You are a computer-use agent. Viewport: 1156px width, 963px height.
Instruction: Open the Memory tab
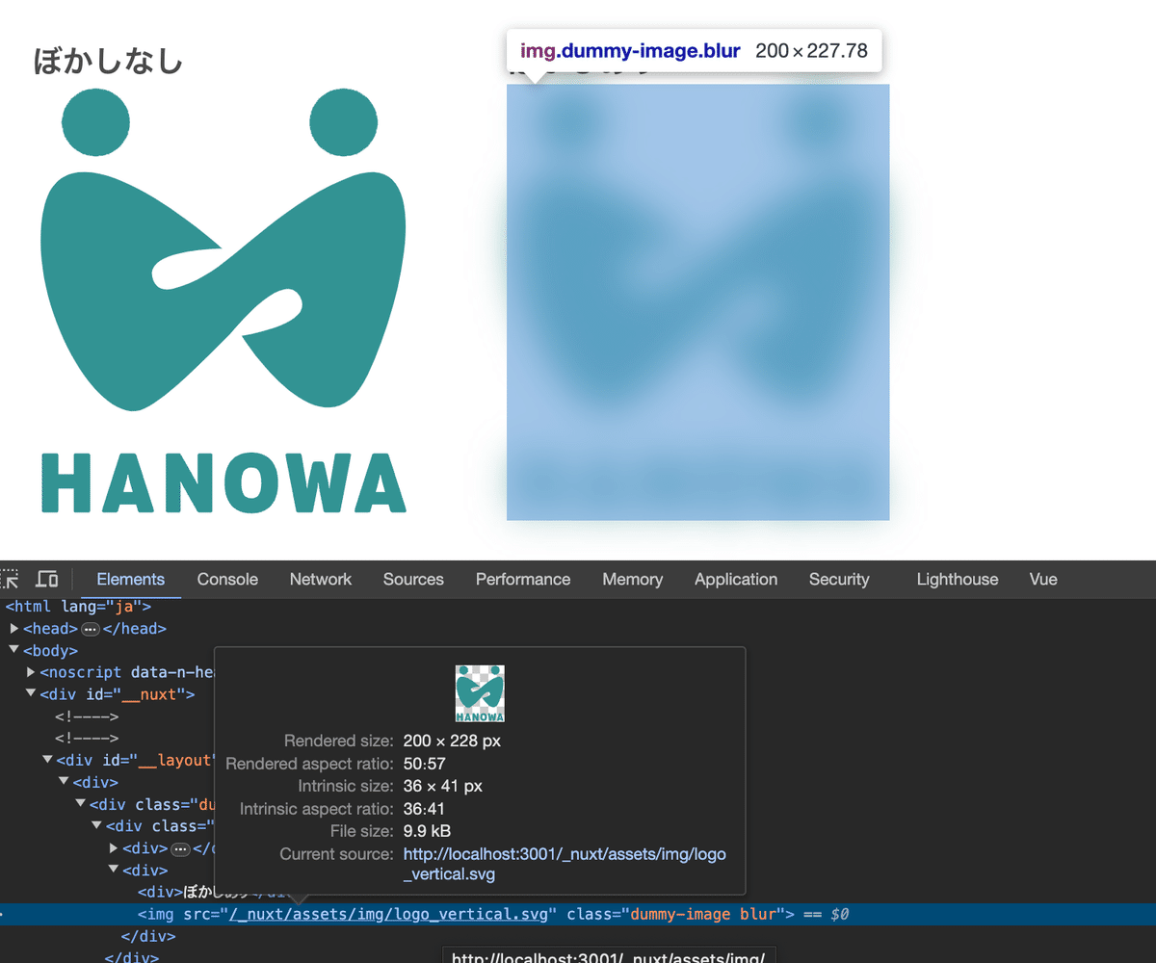tap(632, 579)
